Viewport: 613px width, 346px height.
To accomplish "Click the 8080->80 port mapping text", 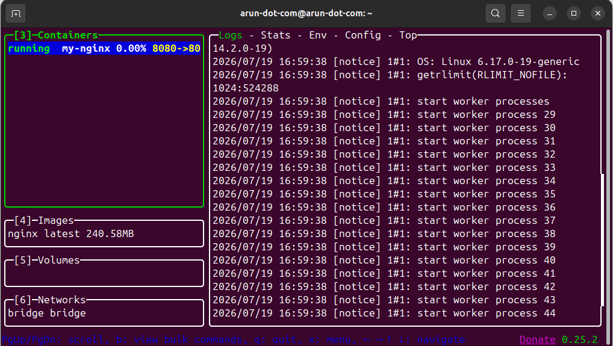I will point(176,48).
